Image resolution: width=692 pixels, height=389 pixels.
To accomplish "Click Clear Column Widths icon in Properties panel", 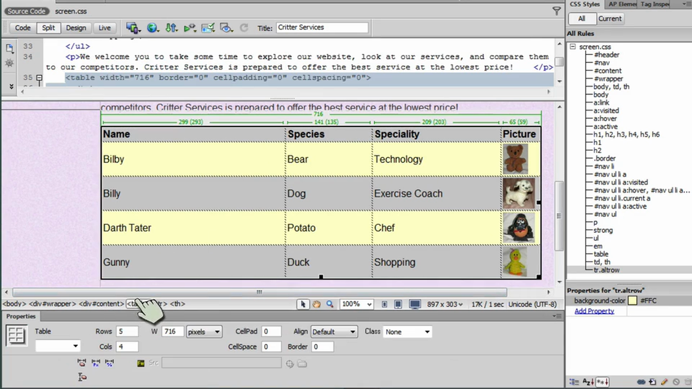I will pyautogui.click(x=82, y=363).
